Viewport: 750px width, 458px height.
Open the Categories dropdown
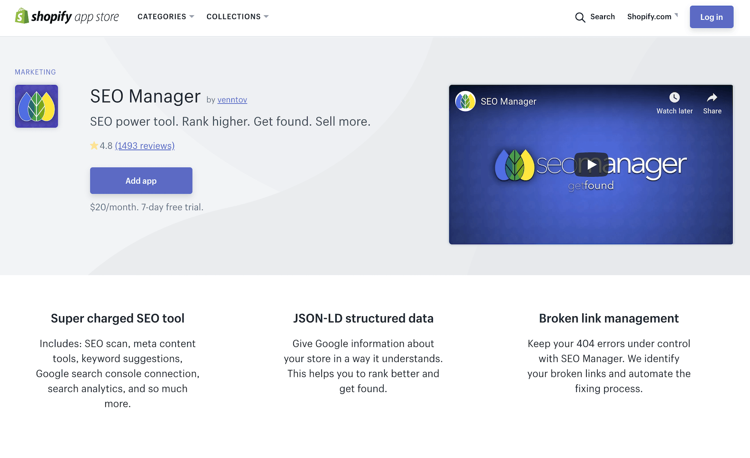pyautogui.click(x=166, y=16)
